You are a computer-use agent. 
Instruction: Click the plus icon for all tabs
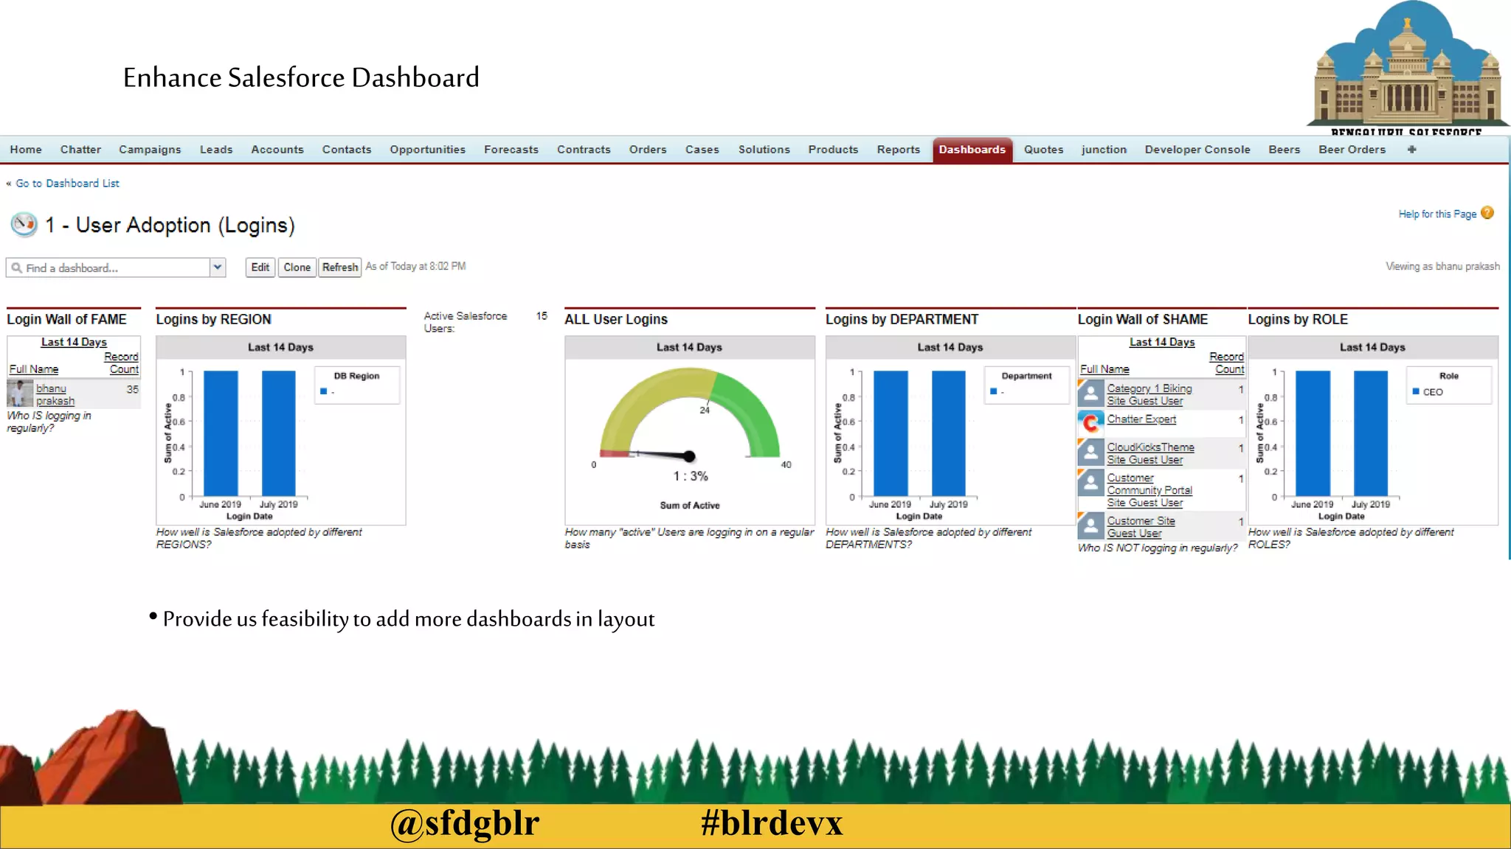click(1411, 150)
